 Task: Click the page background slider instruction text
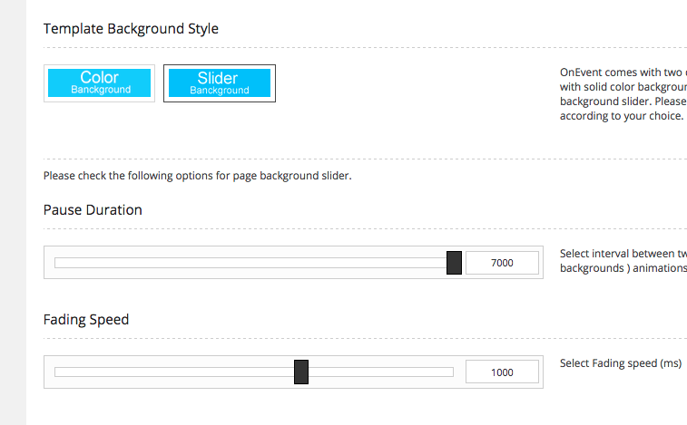tap(197, 176)
